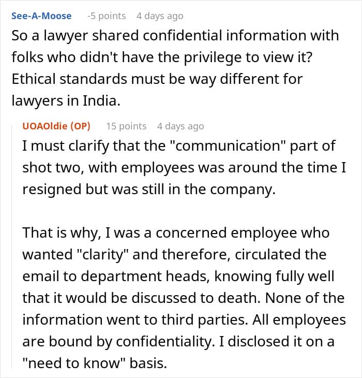
Task: Click "are bound by confidentiality" text
Action: 118,342
